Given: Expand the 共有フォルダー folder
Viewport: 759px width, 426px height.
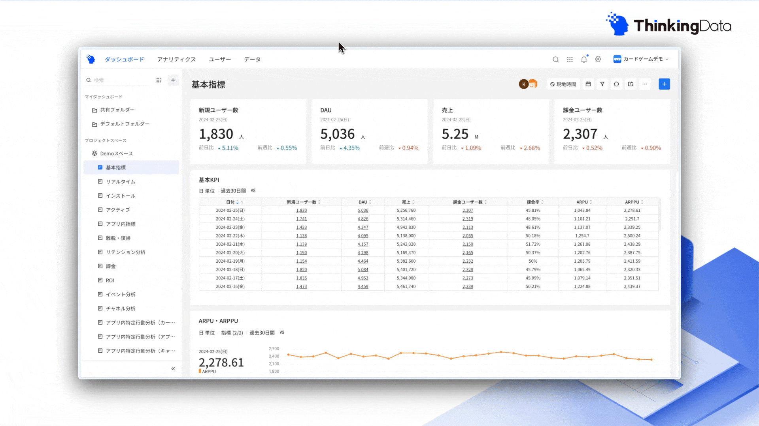Looking at the screenshot, I should click(131, 110).
